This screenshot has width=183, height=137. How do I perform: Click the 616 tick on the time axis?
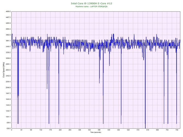148,130
